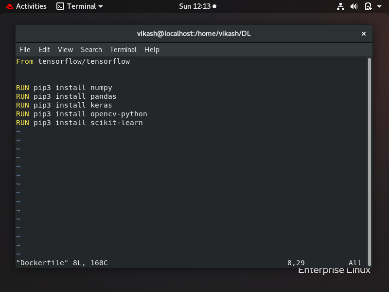The width and height of the screenshot is (389, 292).
Task: Click the Red Hat logo in top bar
Action: pos(9,6)
